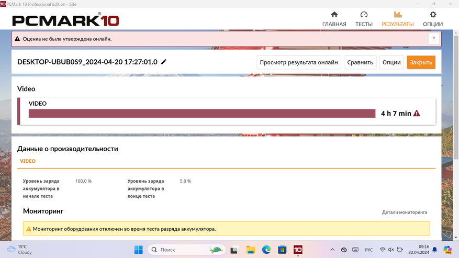The height and width of the screenshot is (258, 459).
Task: Select the VIDEO performance data tab
Action: pos(28,161)
